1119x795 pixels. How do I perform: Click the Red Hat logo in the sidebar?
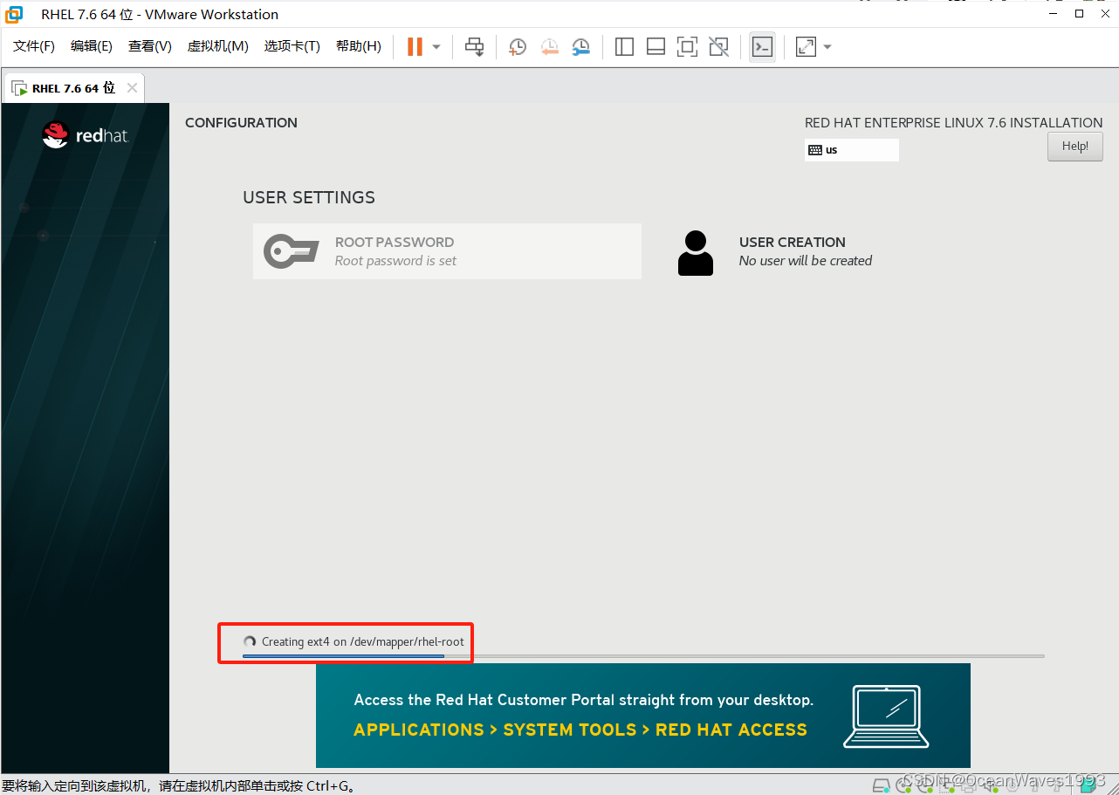tap(86, 134)
